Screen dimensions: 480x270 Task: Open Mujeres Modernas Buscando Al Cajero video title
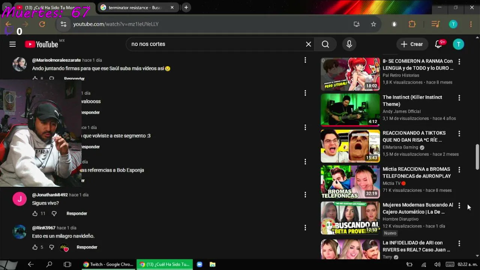(x=418, y=208)
